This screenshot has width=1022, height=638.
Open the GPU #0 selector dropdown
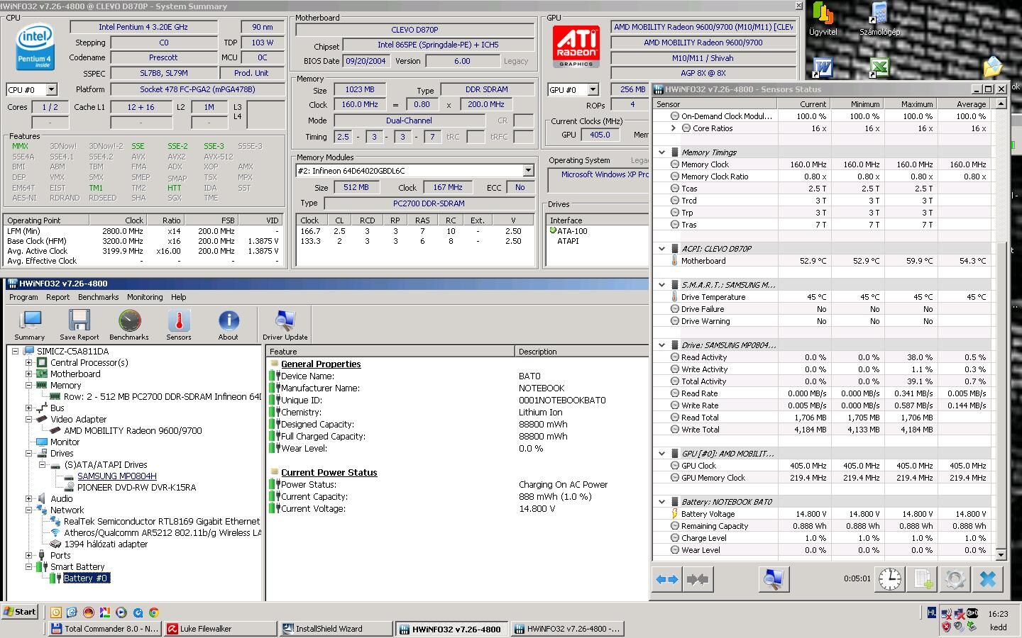pos(593,89)
